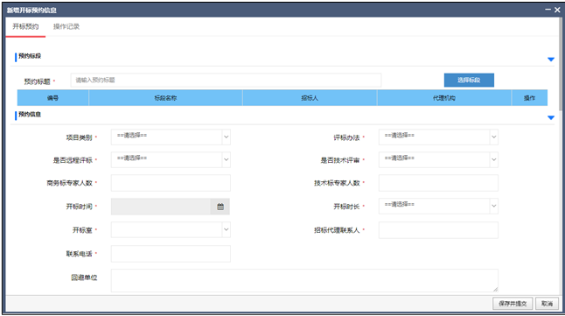
Task: Click the 商务标专家人数 input field
Action: (x=171, y=183)
